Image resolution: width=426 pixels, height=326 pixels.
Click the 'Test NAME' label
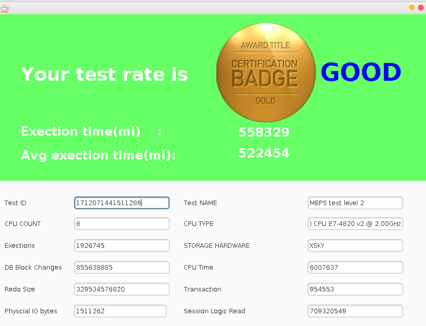click(x=201, y=203)
